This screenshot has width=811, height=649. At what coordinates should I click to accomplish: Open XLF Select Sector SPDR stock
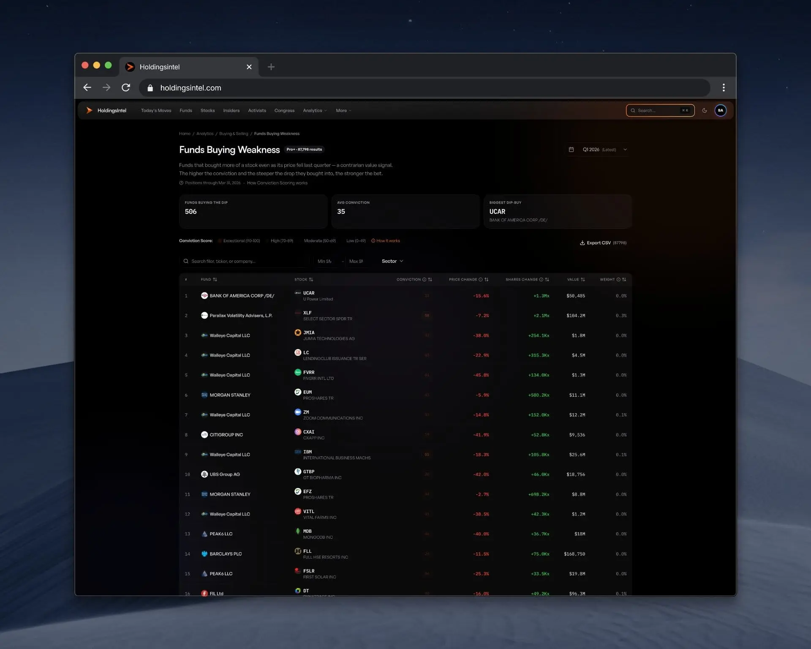[327, 316]
